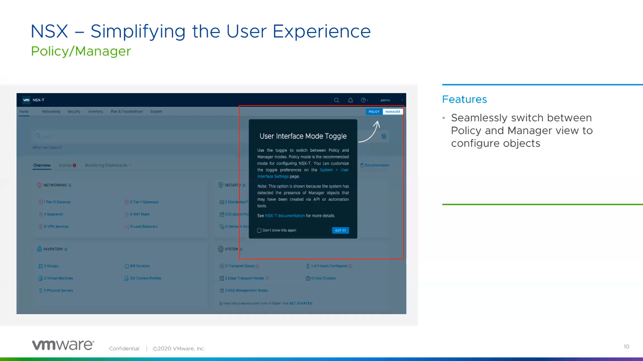The image size is (643, 361).
Task: Click the search magnifier icon in header
Action: point(336,100)
